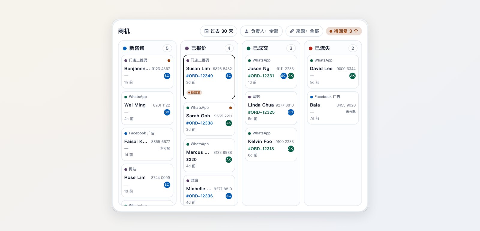The width and height of the screenshot is (480, 231).
Task: Click SC avatar on Rose Lim's card
Action: pyautogui.click(x=167, y=185)
